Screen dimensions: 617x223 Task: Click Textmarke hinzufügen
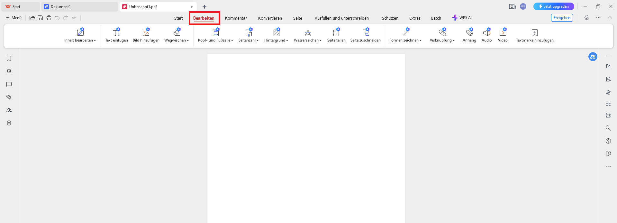click(535, 36)
